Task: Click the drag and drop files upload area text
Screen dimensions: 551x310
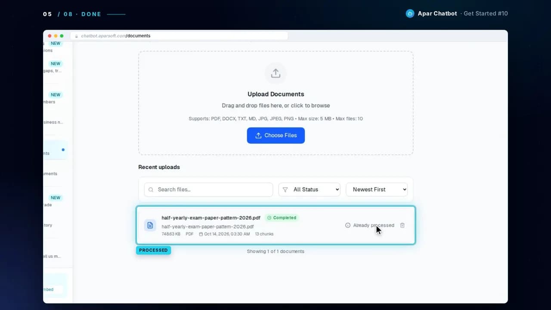Action: pos(276,105)
